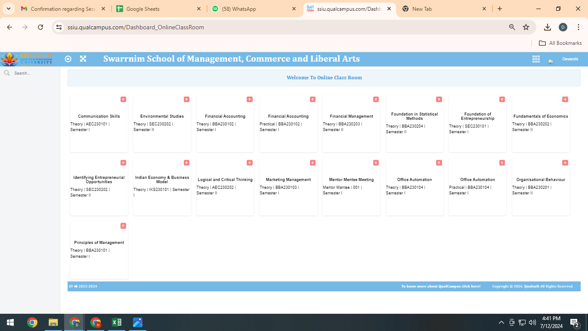The image size is (588, 331).
Task: Open the Photos app in taskbar
Action: tap(138, 322)
